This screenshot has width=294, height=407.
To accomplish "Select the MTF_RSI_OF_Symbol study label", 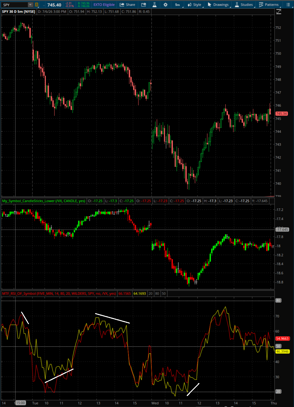I will point(59,294).
